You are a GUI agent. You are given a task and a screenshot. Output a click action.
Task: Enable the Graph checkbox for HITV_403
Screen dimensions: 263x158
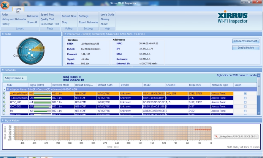point(245,102)
